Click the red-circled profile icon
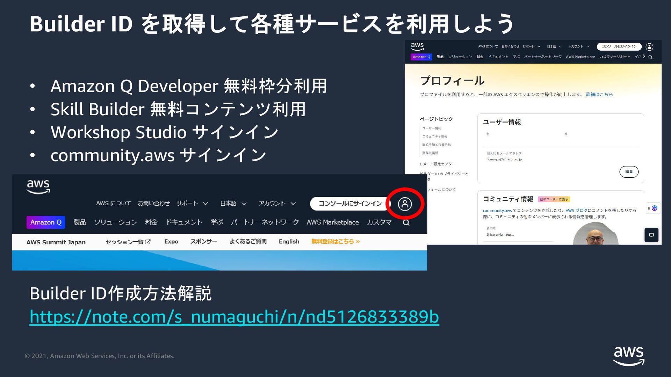This screenshot has height=377, width=671. (x=405, y=204)
